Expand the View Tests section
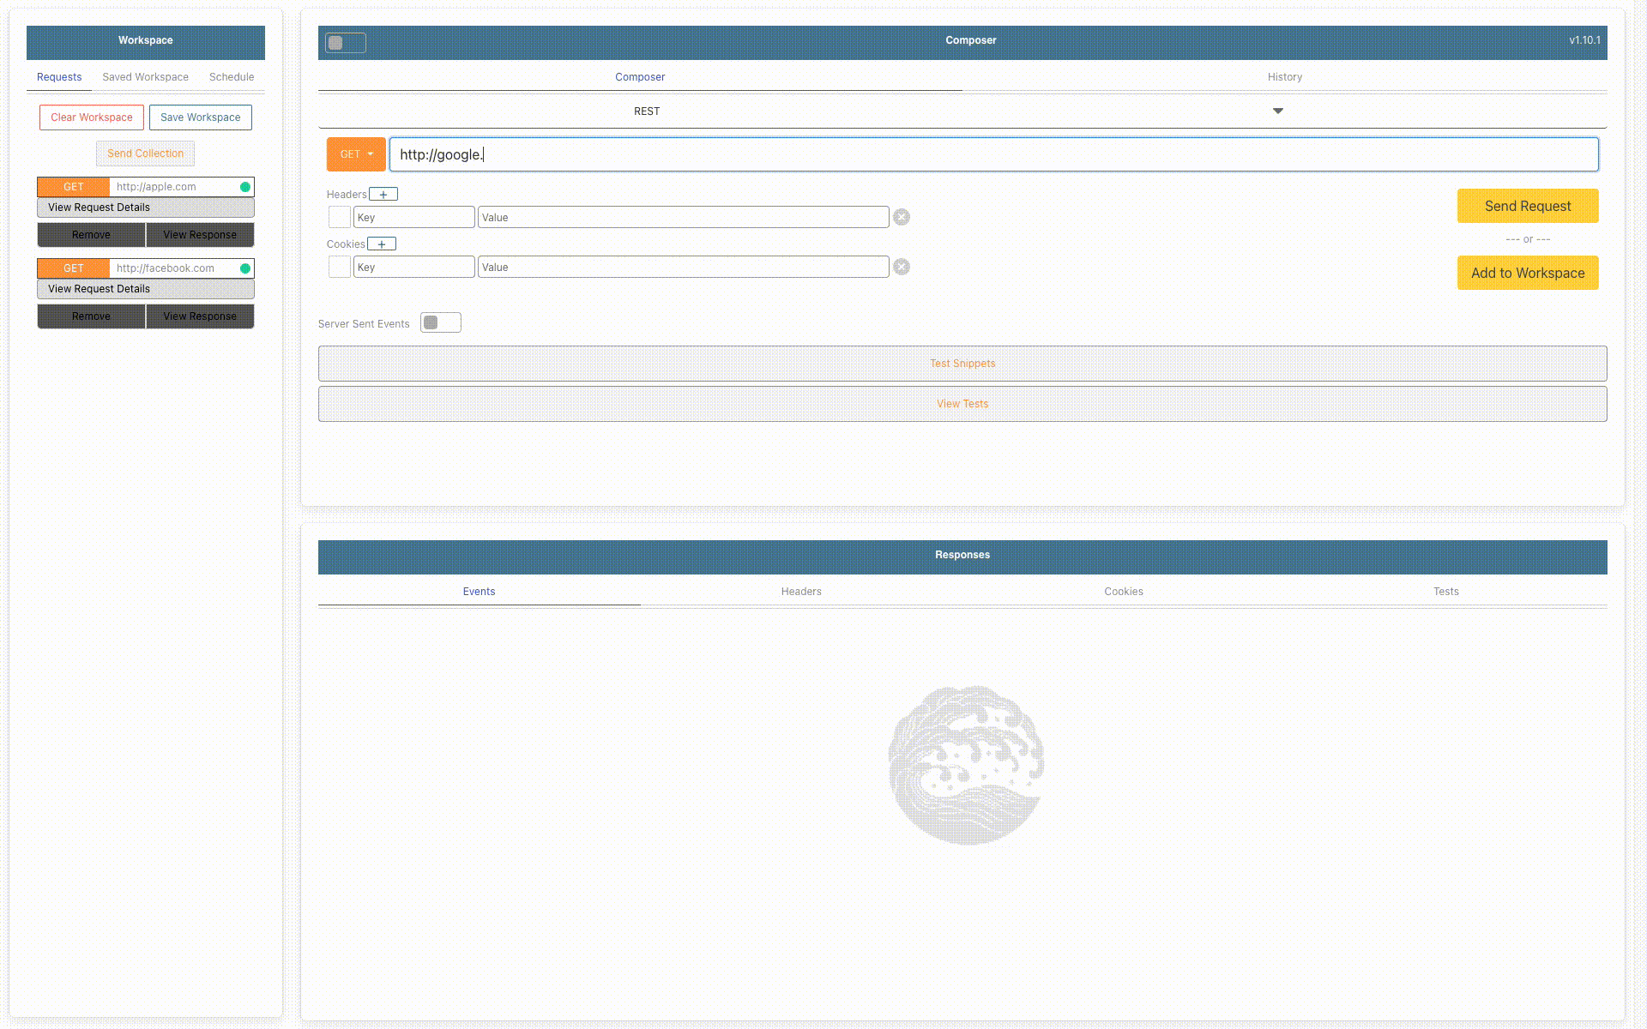This screenshot has height=1029, width=1647. 962,404
